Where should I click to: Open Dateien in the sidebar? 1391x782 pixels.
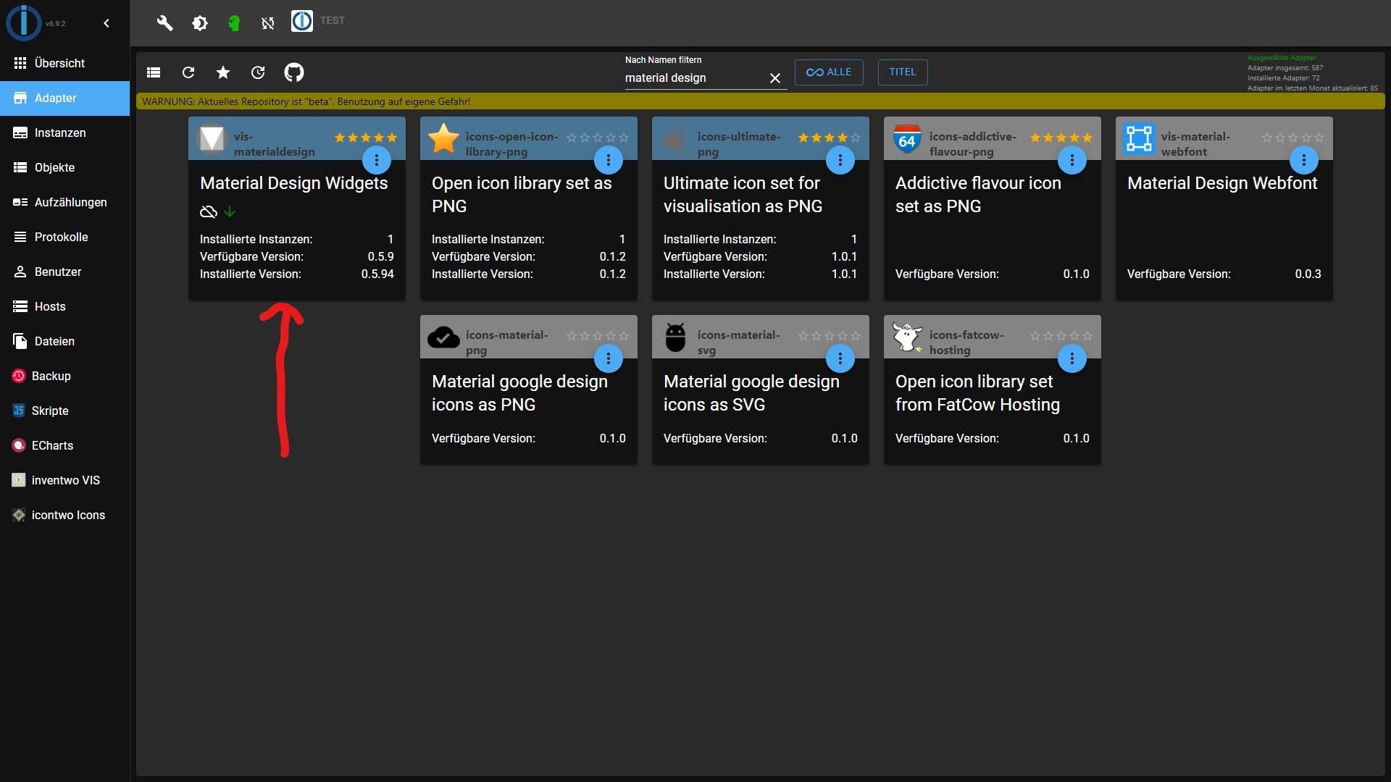[65, 342]
